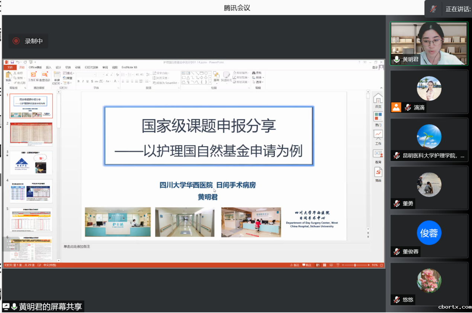
Task: Click the Paste icon in the clipboard group
Action: click(x=8, y=76)
